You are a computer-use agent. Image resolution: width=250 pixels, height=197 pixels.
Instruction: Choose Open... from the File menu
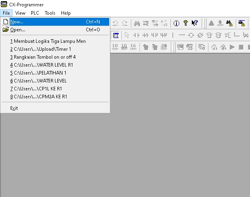click(55, 30)
